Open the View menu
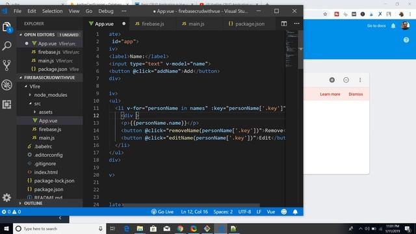The width and height of the screenshot is (416, 234). coord(74,11)
